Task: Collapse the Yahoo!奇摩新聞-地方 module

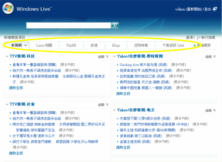Action: coord(114,110)
